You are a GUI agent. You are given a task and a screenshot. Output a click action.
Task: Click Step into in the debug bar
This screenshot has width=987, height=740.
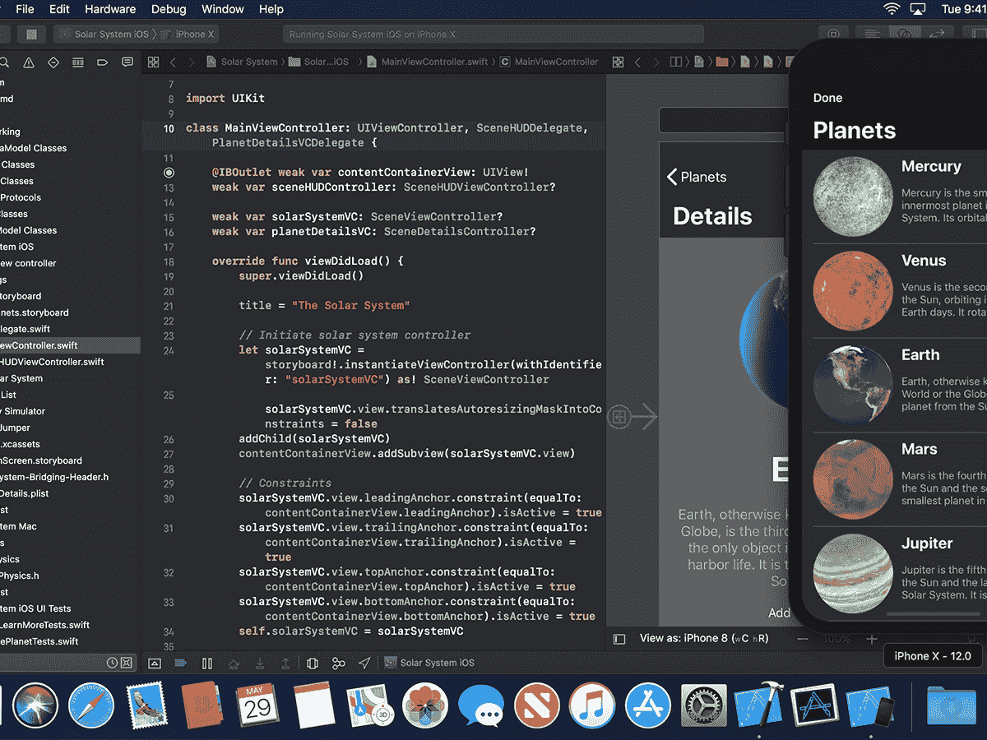coord(260,663)
